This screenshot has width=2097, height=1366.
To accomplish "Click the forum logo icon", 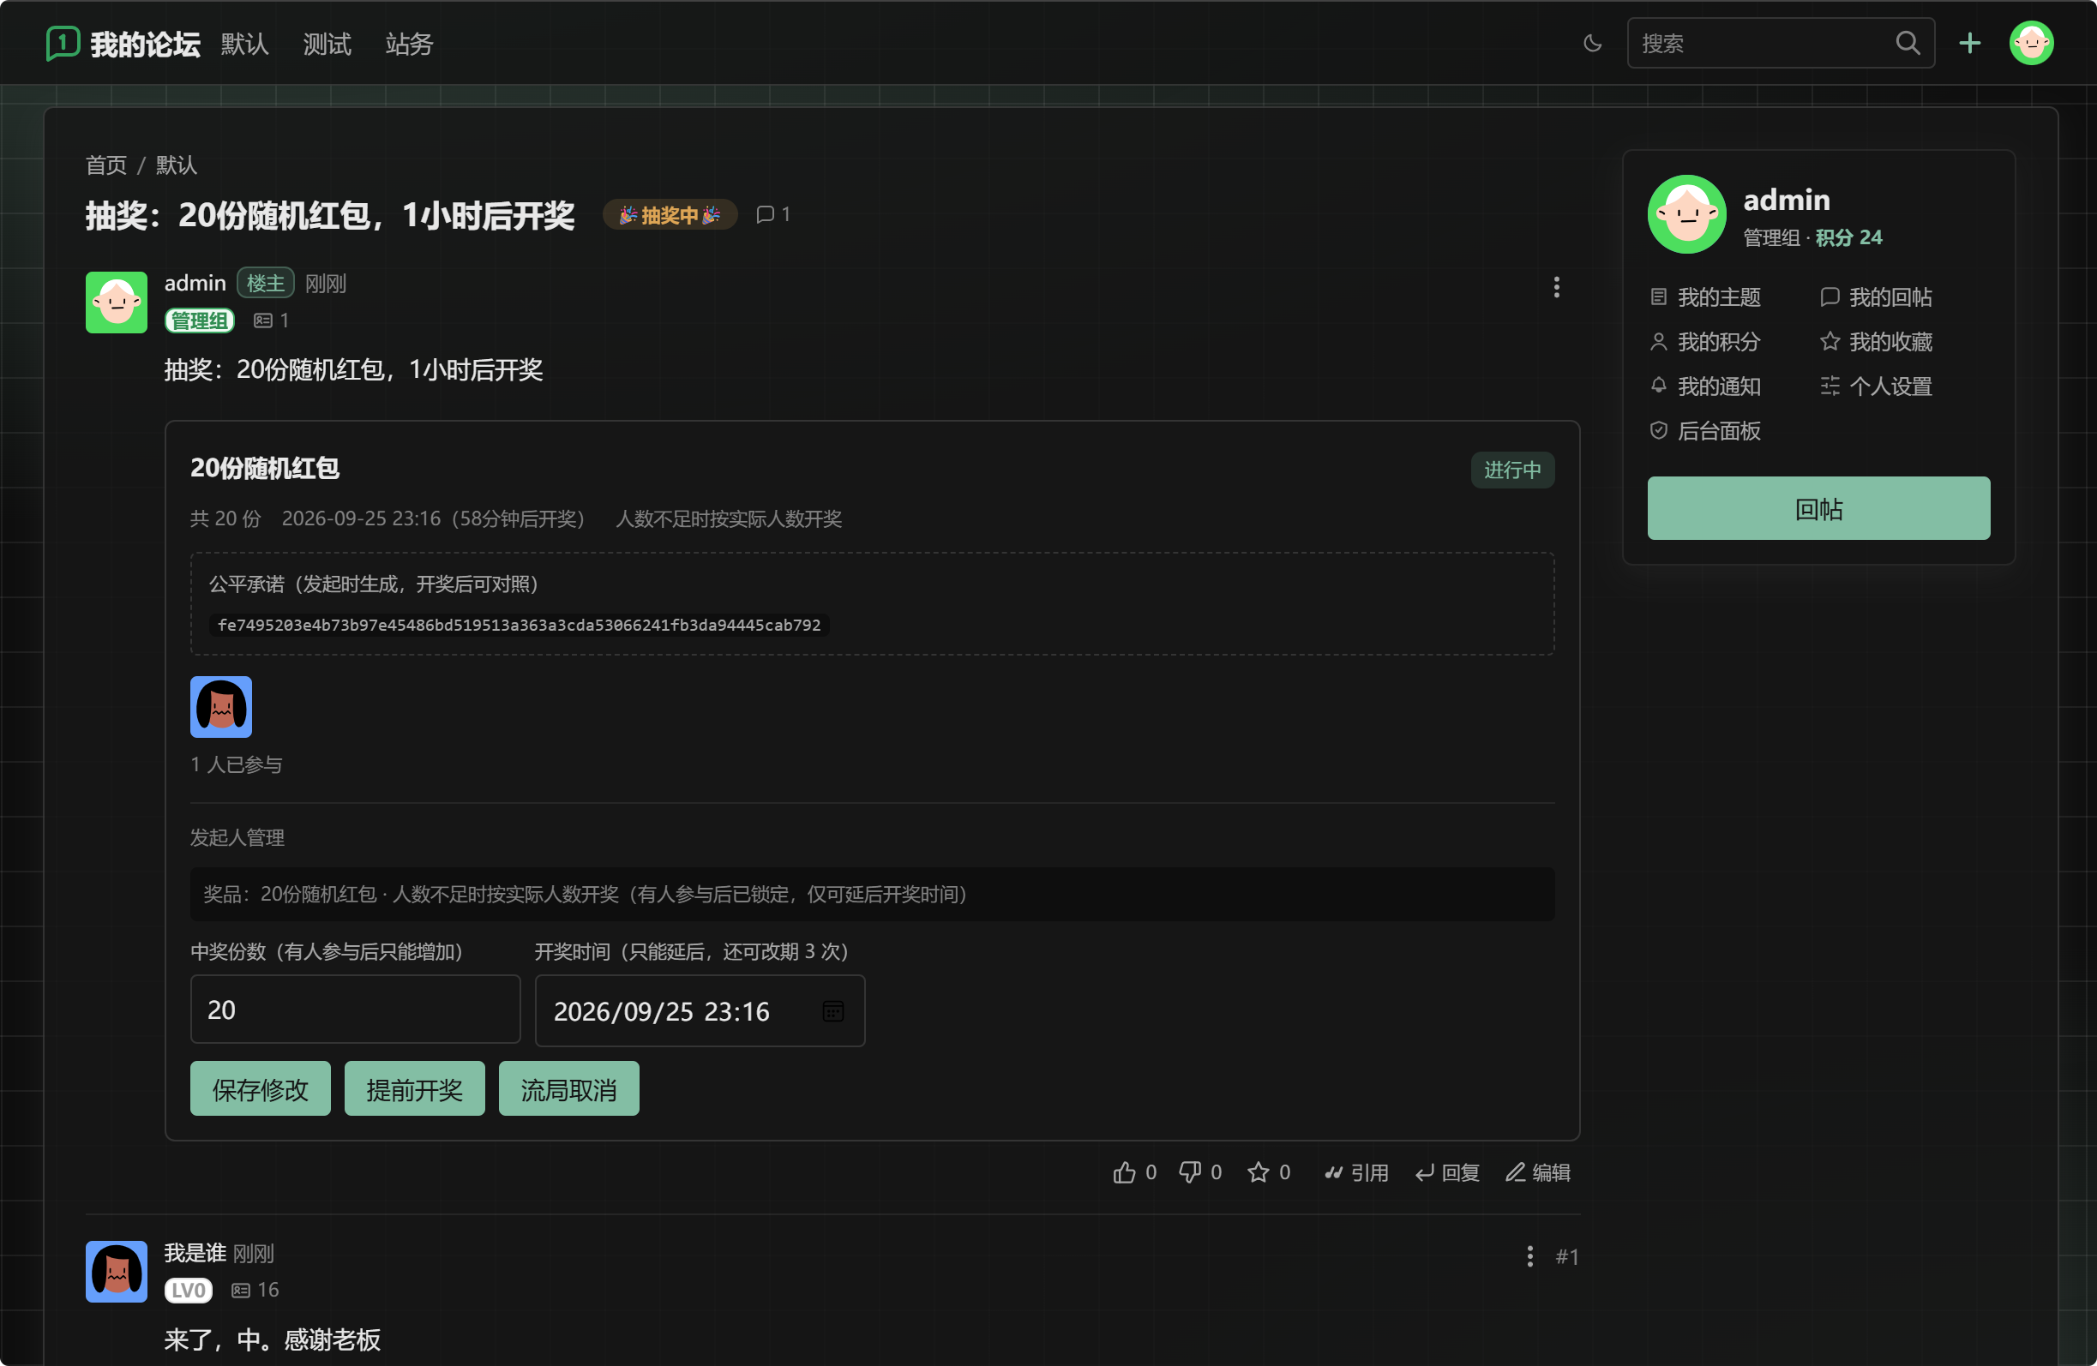I will pos(63,42).
